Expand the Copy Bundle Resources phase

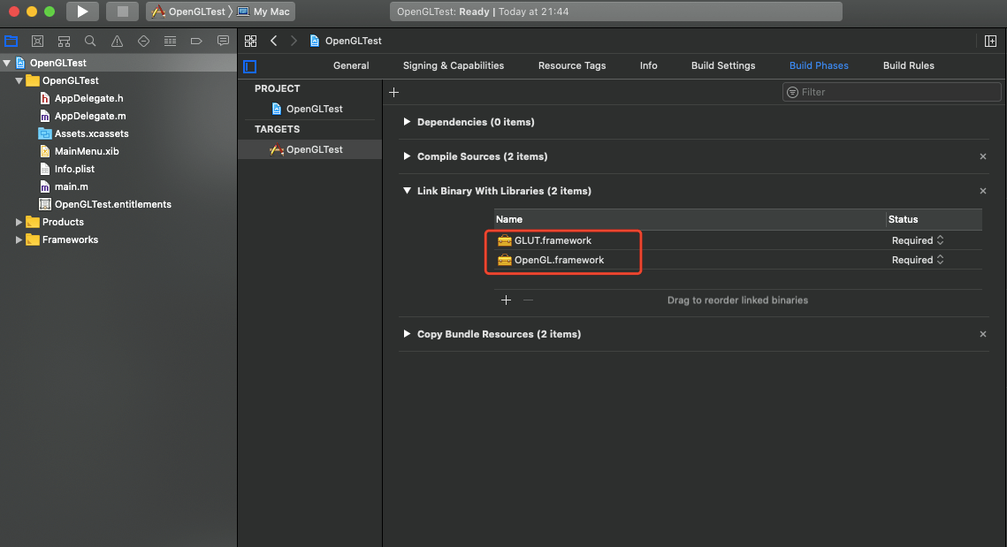click(407, 334)
